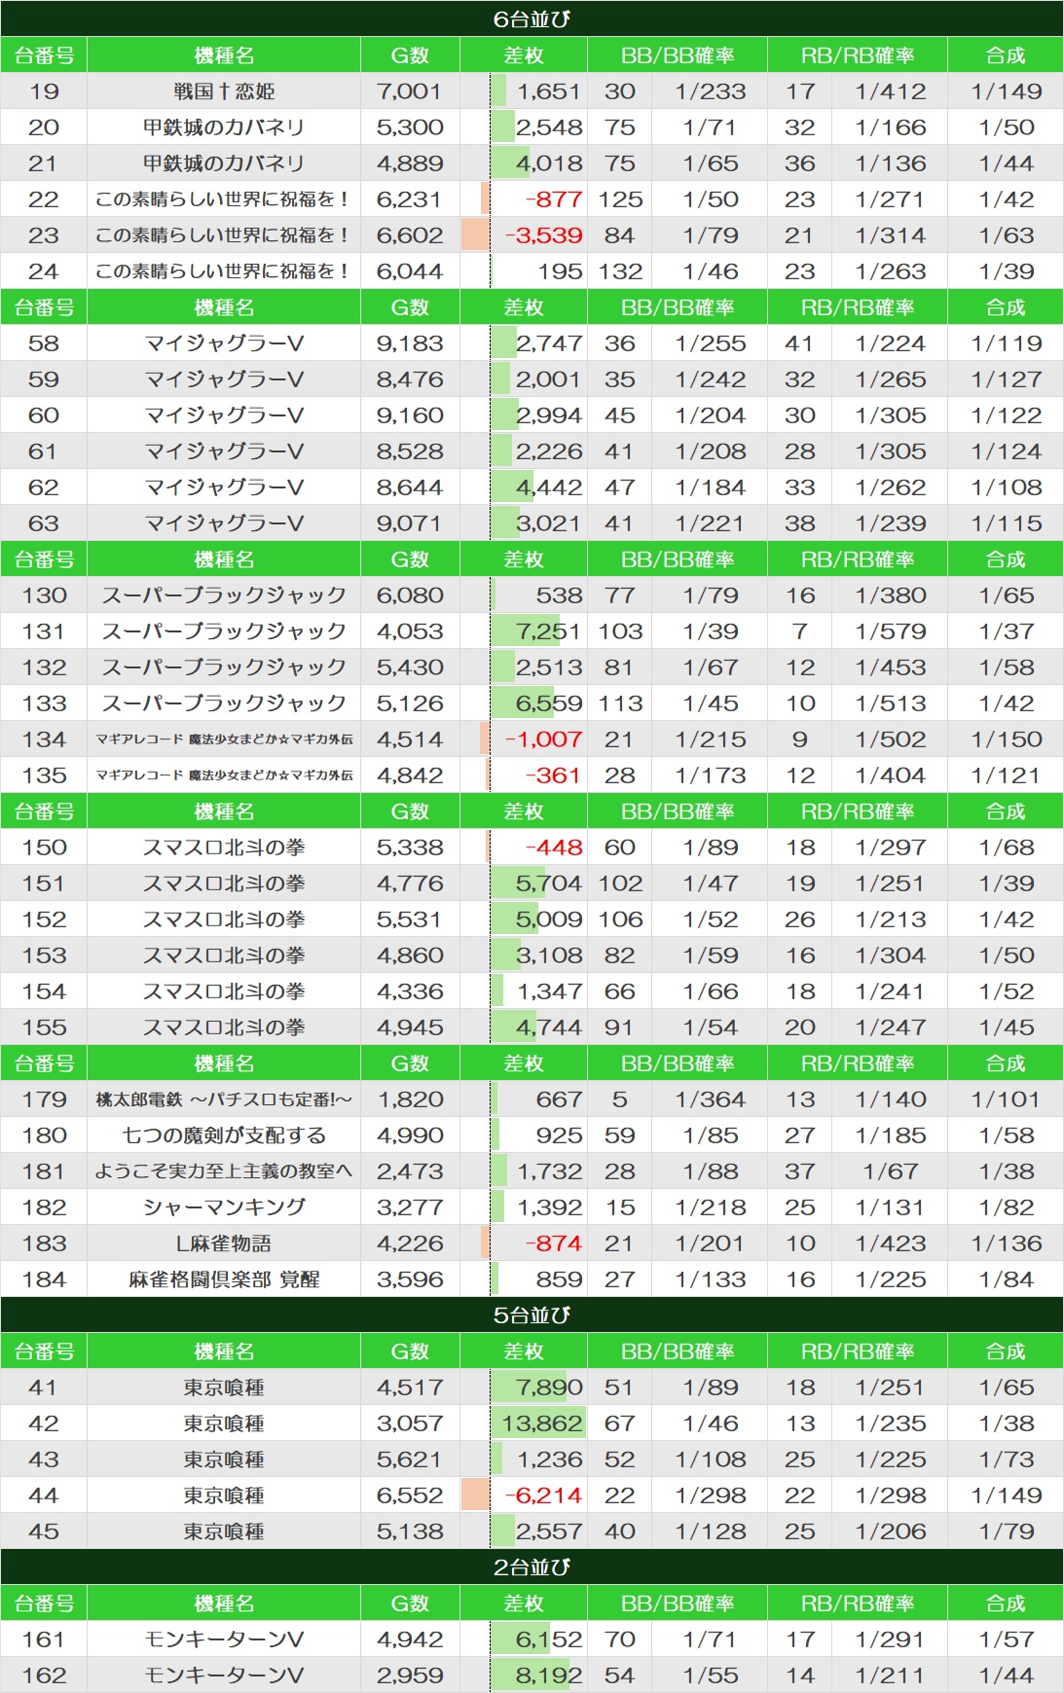
Task: Click the 差枚 value '1,732'
Action: coord(549,1171)
